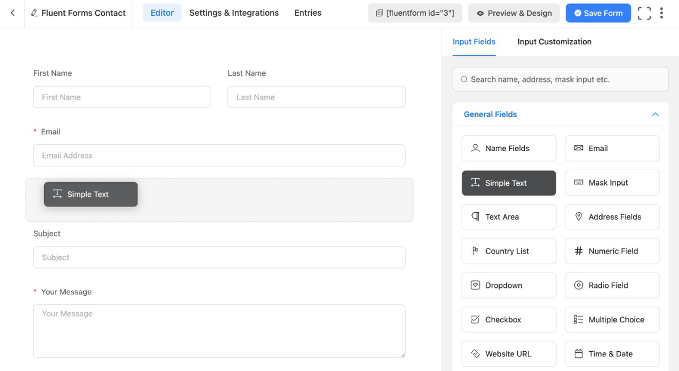Insert an Email field

click(x=612, y=148)
